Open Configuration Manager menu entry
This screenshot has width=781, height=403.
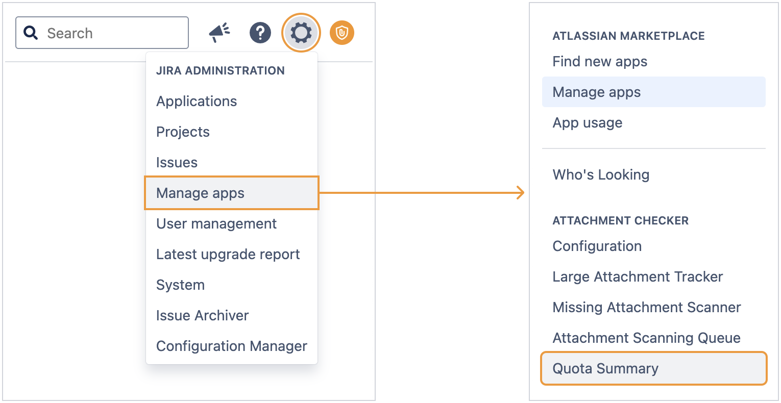tap(231, 346)
